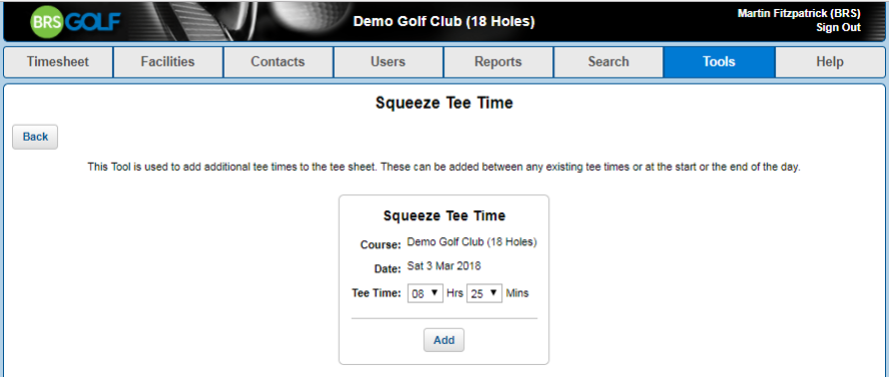Click the Back button
The height and width of the screenshot is (377, 889).
click(35, 137)
